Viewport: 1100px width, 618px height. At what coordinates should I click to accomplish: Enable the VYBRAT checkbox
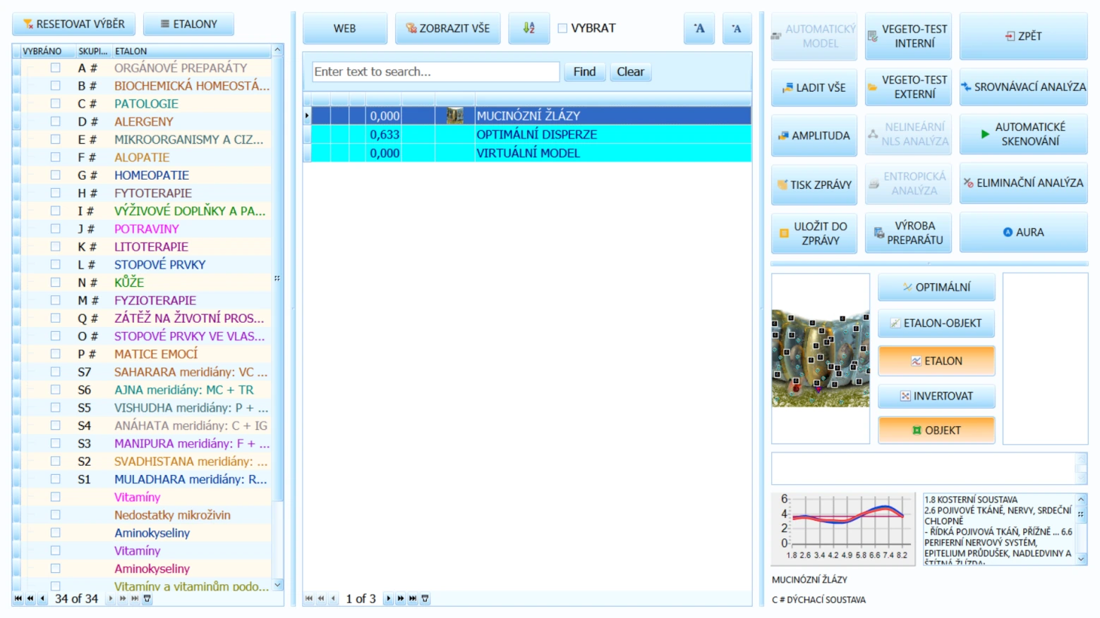562,28
